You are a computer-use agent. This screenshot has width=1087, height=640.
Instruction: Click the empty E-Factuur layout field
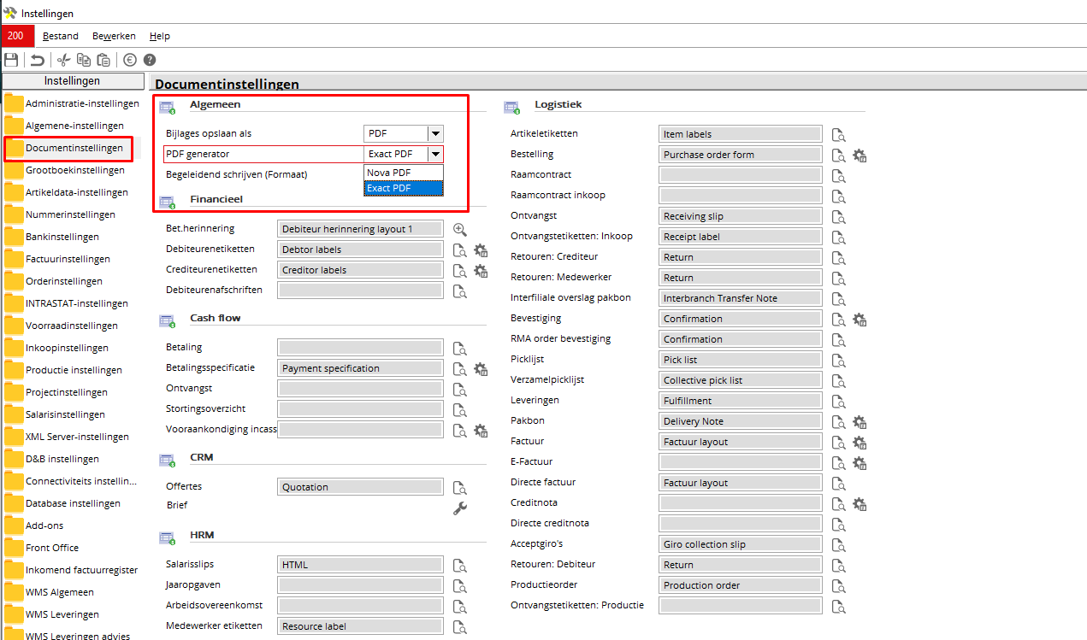tap(741, 462)
